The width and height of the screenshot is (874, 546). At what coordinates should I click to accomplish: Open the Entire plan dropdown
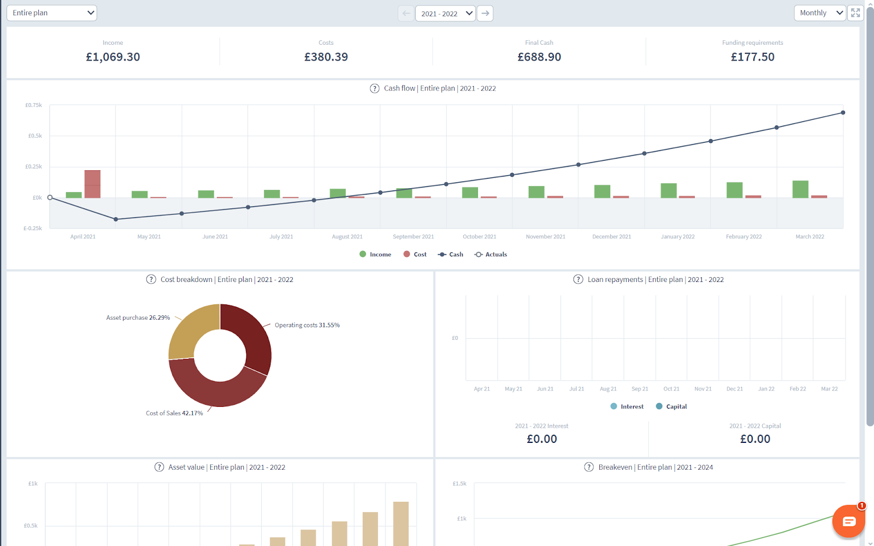52,13
